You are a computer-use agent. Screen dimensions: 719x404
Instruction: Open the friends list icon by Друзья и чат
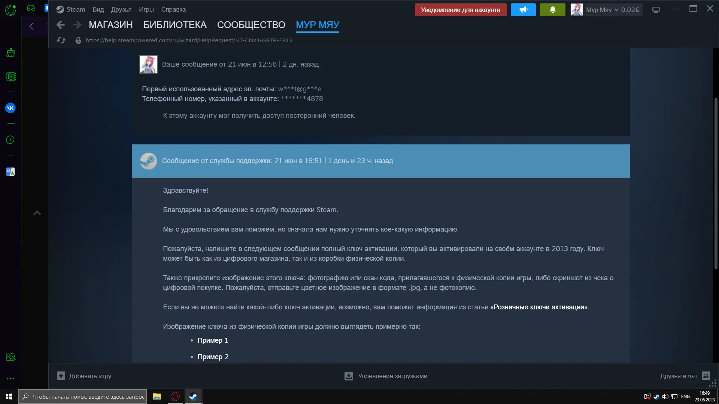pos(706,376)
